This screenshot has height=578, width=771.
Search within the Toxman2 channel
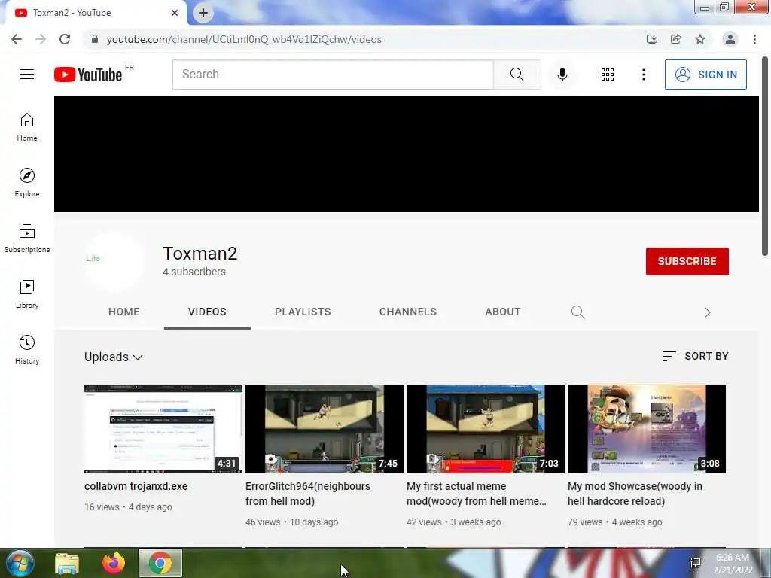coord(577,312)
